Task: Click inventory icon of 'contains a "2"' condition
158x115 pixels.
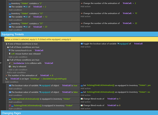Action: click(10, 3)
